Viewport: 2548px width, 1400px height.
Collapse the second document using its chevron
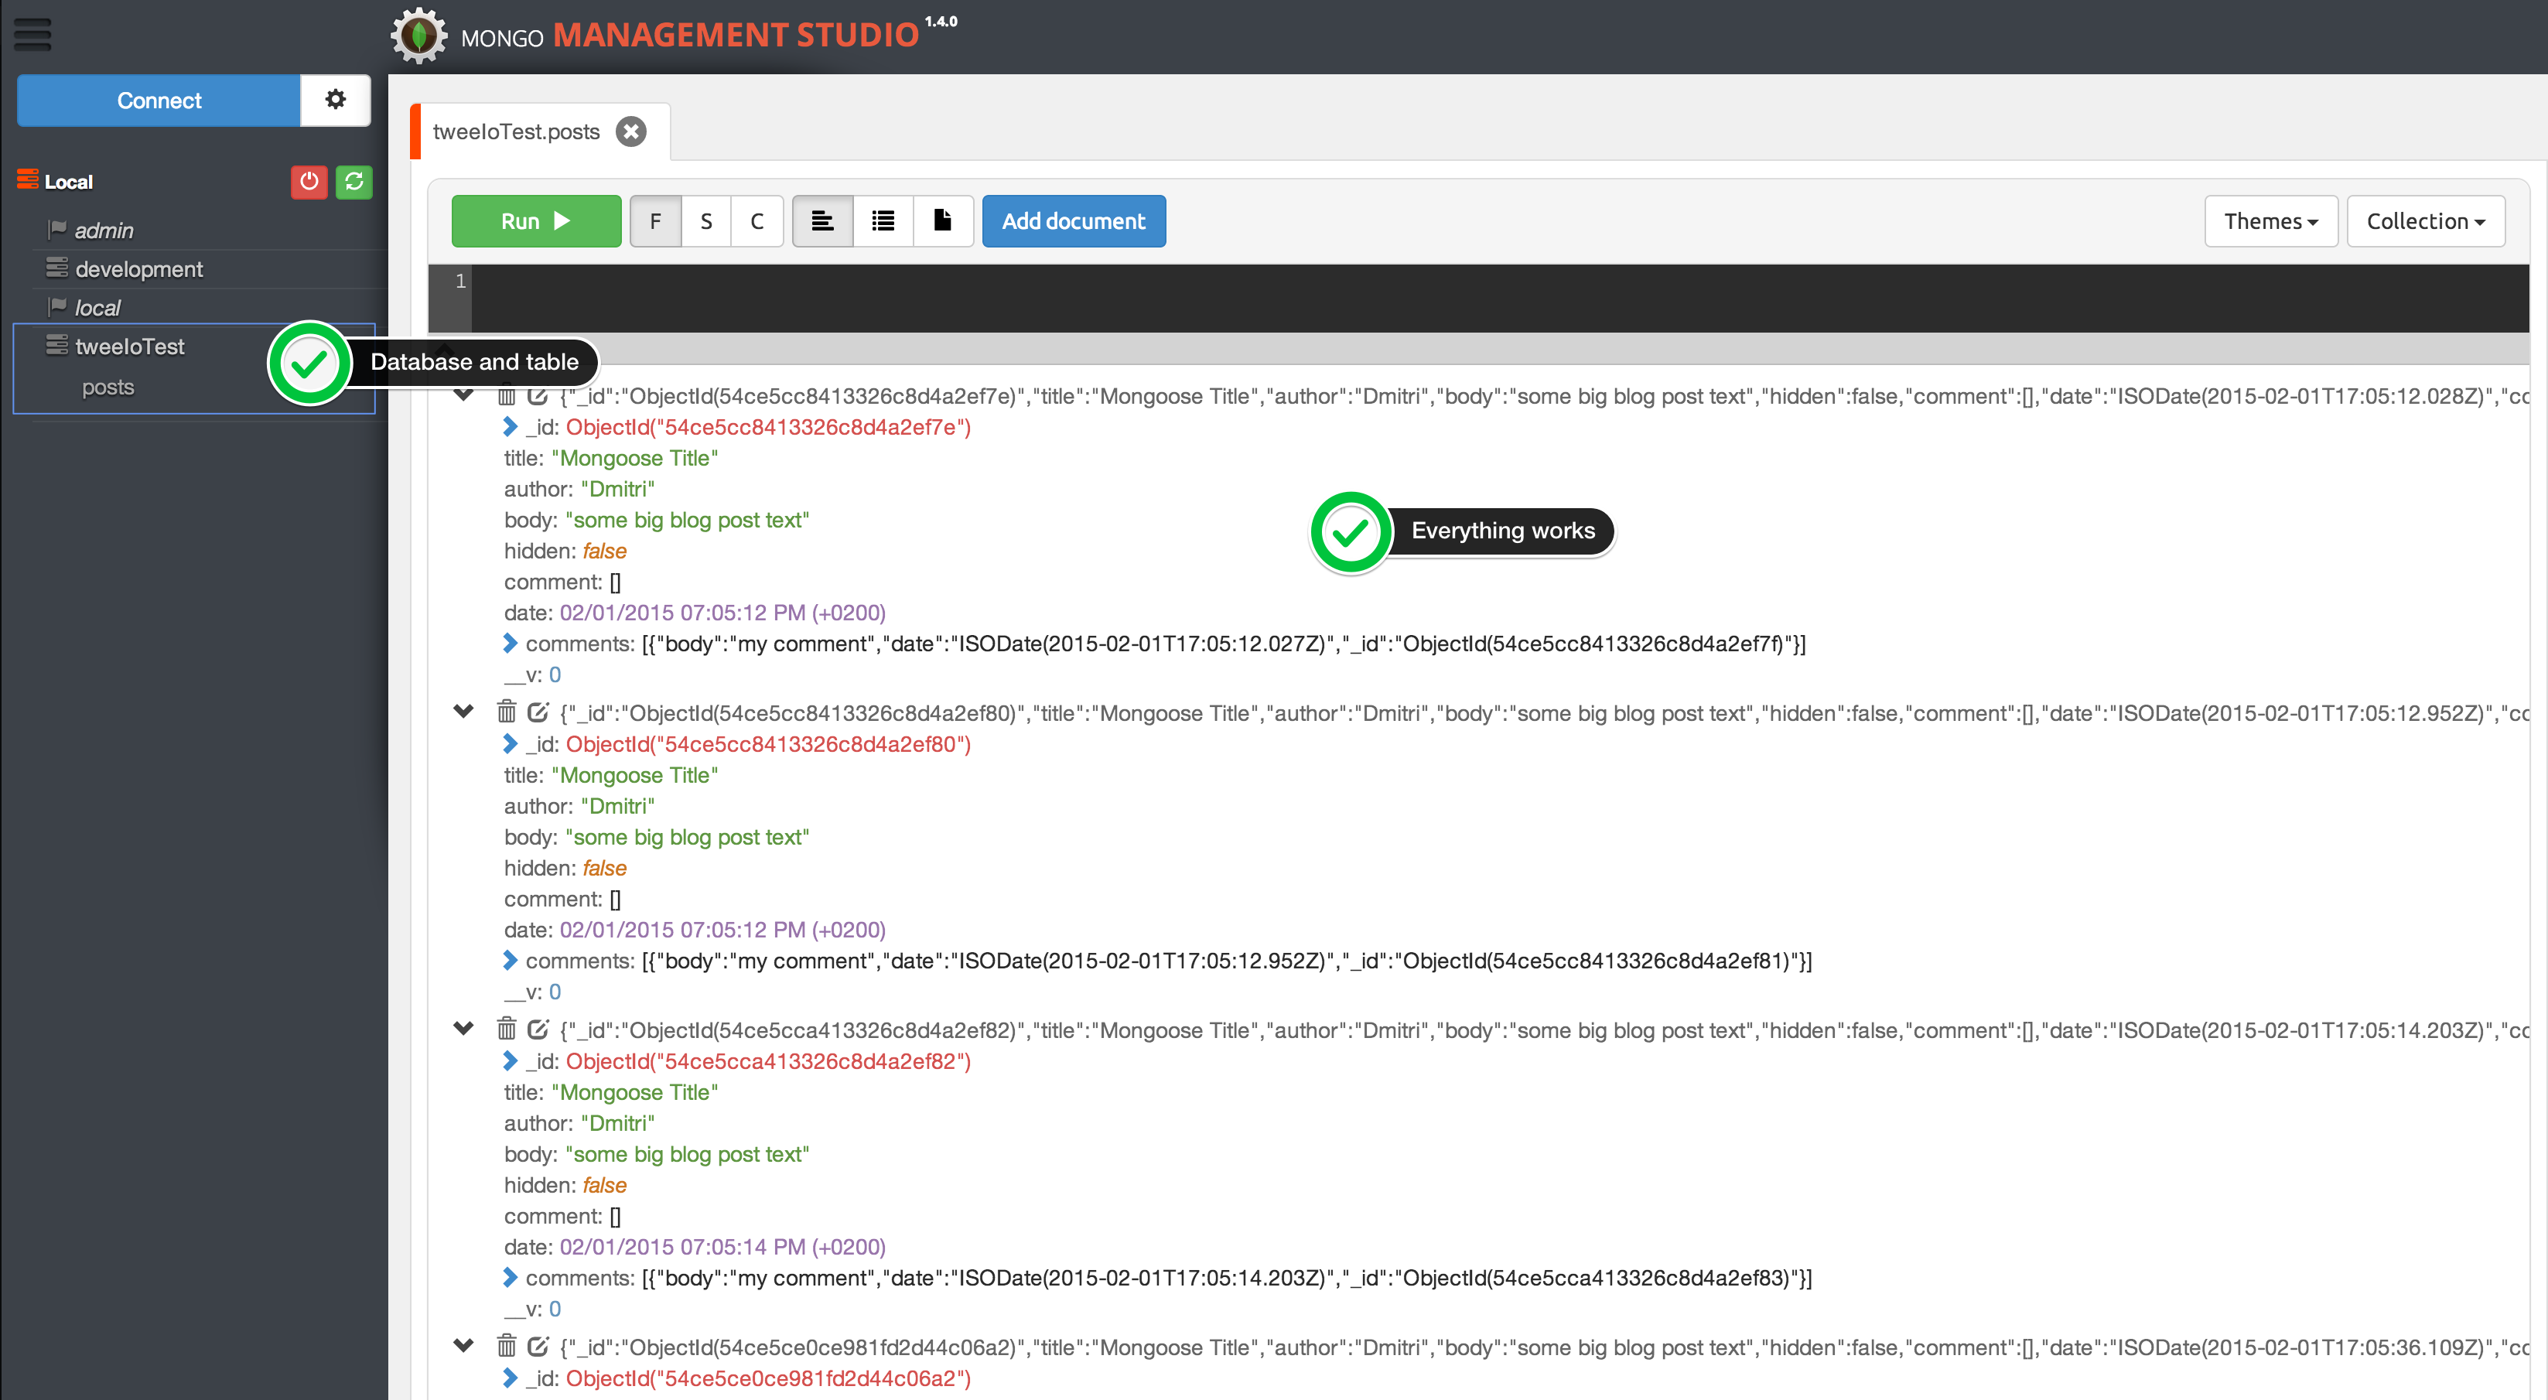click(463, 712)
